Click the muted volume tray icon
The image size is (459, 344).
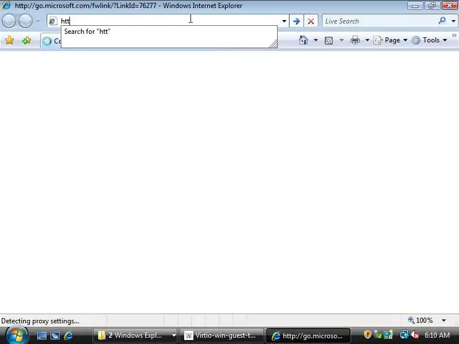(x=415, y=335)
